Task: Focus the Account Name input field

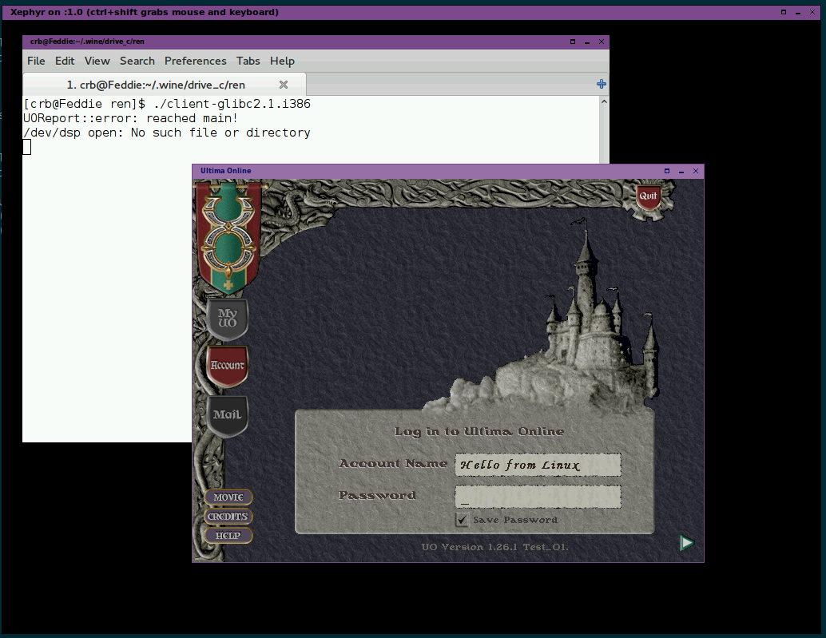Action: (538, 465)
